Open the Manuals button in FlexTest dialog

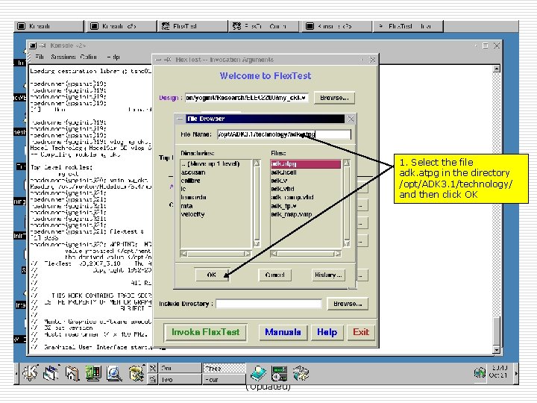pyautogui.click(x=283, y=332)
